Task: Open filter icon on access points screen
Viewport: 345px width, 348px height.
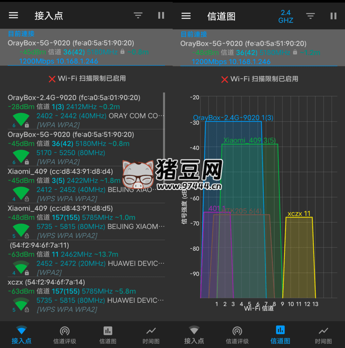Action: point(138,15)
